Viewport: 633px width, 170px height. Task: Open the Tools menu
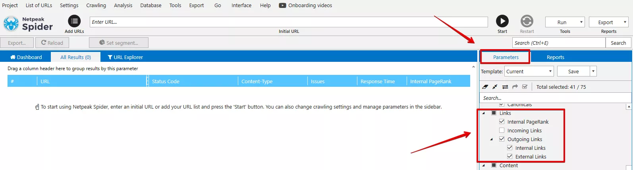(175, 5)
